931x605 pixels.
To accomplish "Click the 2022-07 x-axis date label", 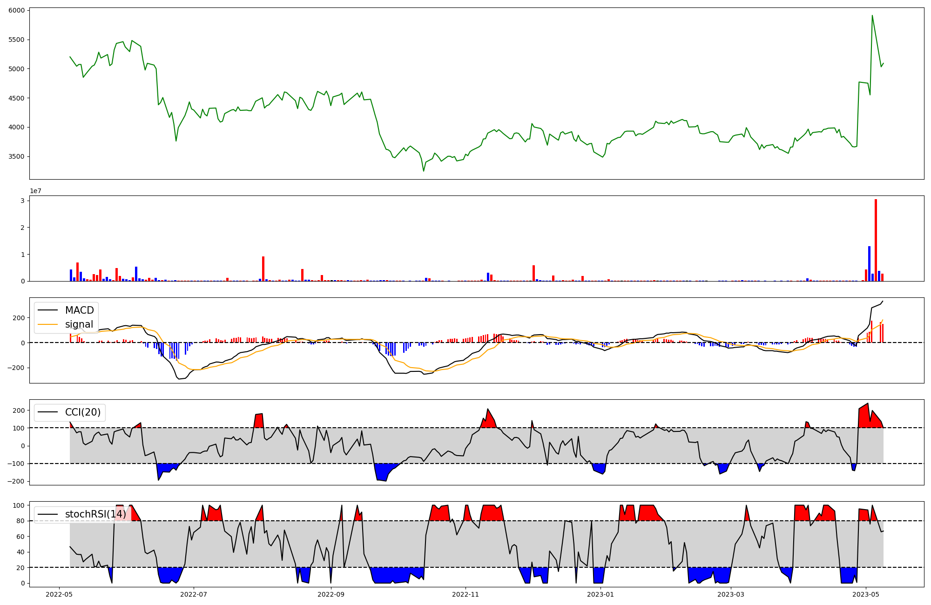I will pos(193,594).
